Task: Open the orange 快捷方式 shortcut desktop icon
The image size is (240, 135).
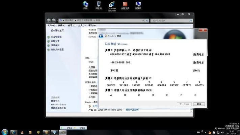Action: click(125, 4)
